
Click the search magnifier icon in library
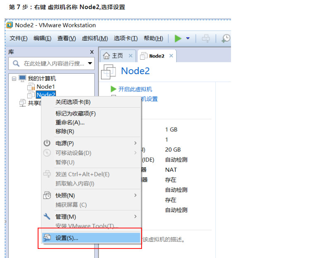(16, 63)
